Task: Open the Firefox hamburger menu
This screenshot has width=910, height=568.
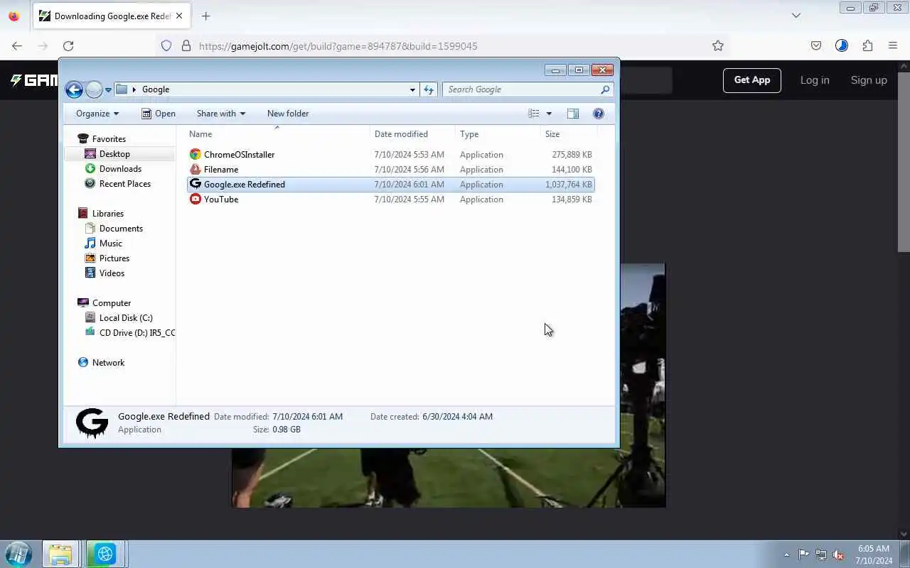Action: pos(893,45)
